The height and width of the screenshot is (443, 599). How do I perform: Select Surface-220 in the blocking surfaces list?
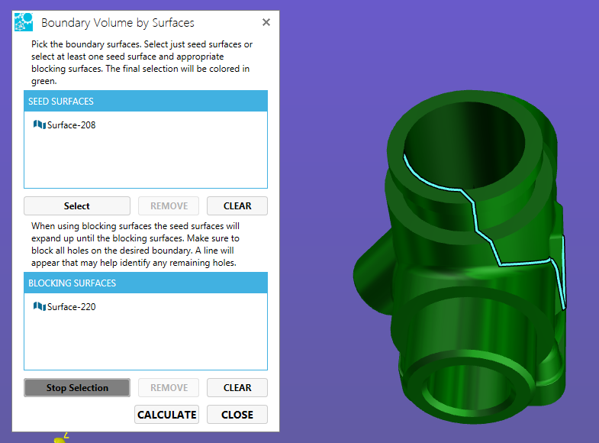pyautogui.click(x=71, y=307)
